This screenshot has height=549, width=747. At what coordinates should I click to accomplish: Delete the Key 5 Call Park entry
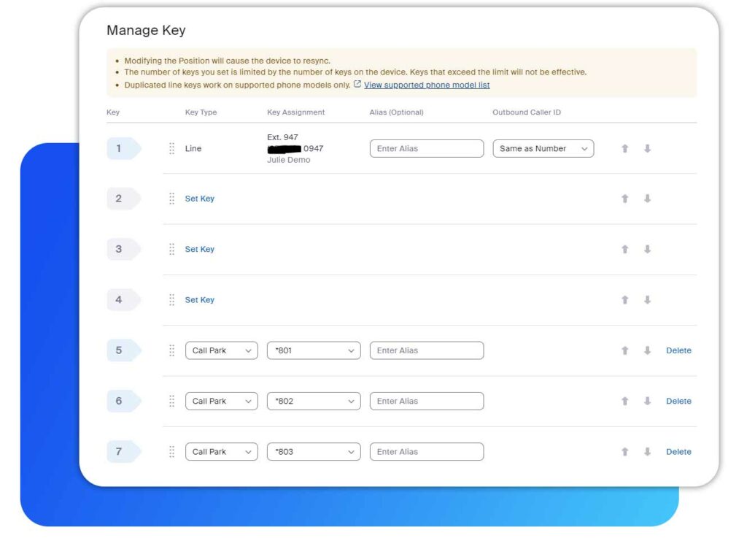[678, 350]
